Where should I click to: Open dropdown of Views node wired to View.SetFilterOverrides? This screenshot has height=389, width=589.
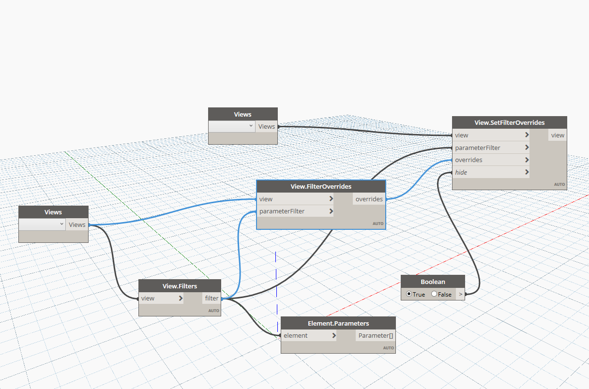pos(231,126)
